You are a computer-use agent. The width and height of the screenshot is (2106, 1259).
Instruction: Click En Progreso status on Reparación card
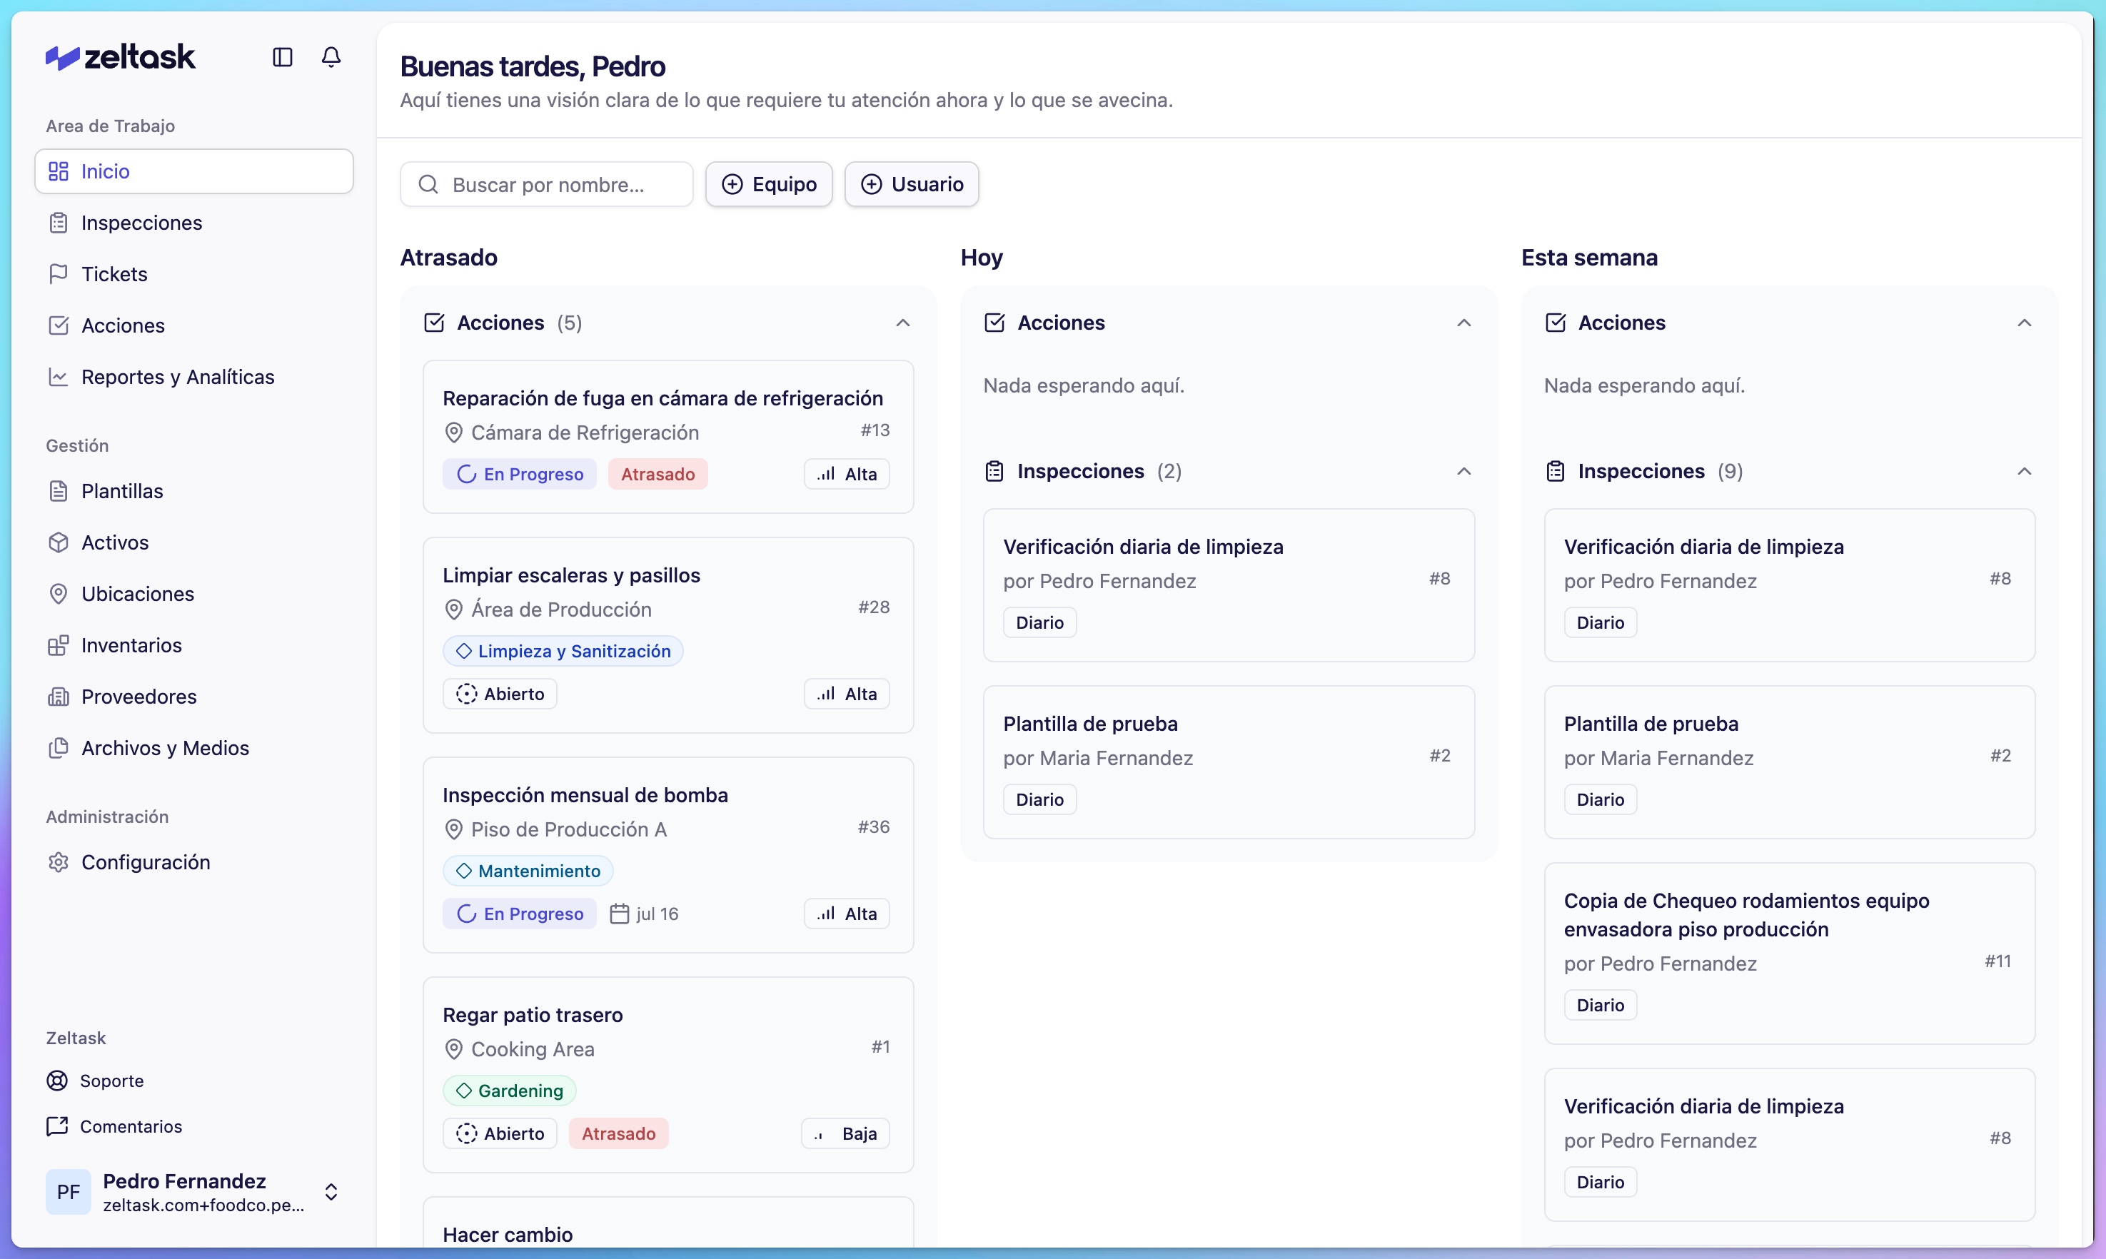point(519,474)
